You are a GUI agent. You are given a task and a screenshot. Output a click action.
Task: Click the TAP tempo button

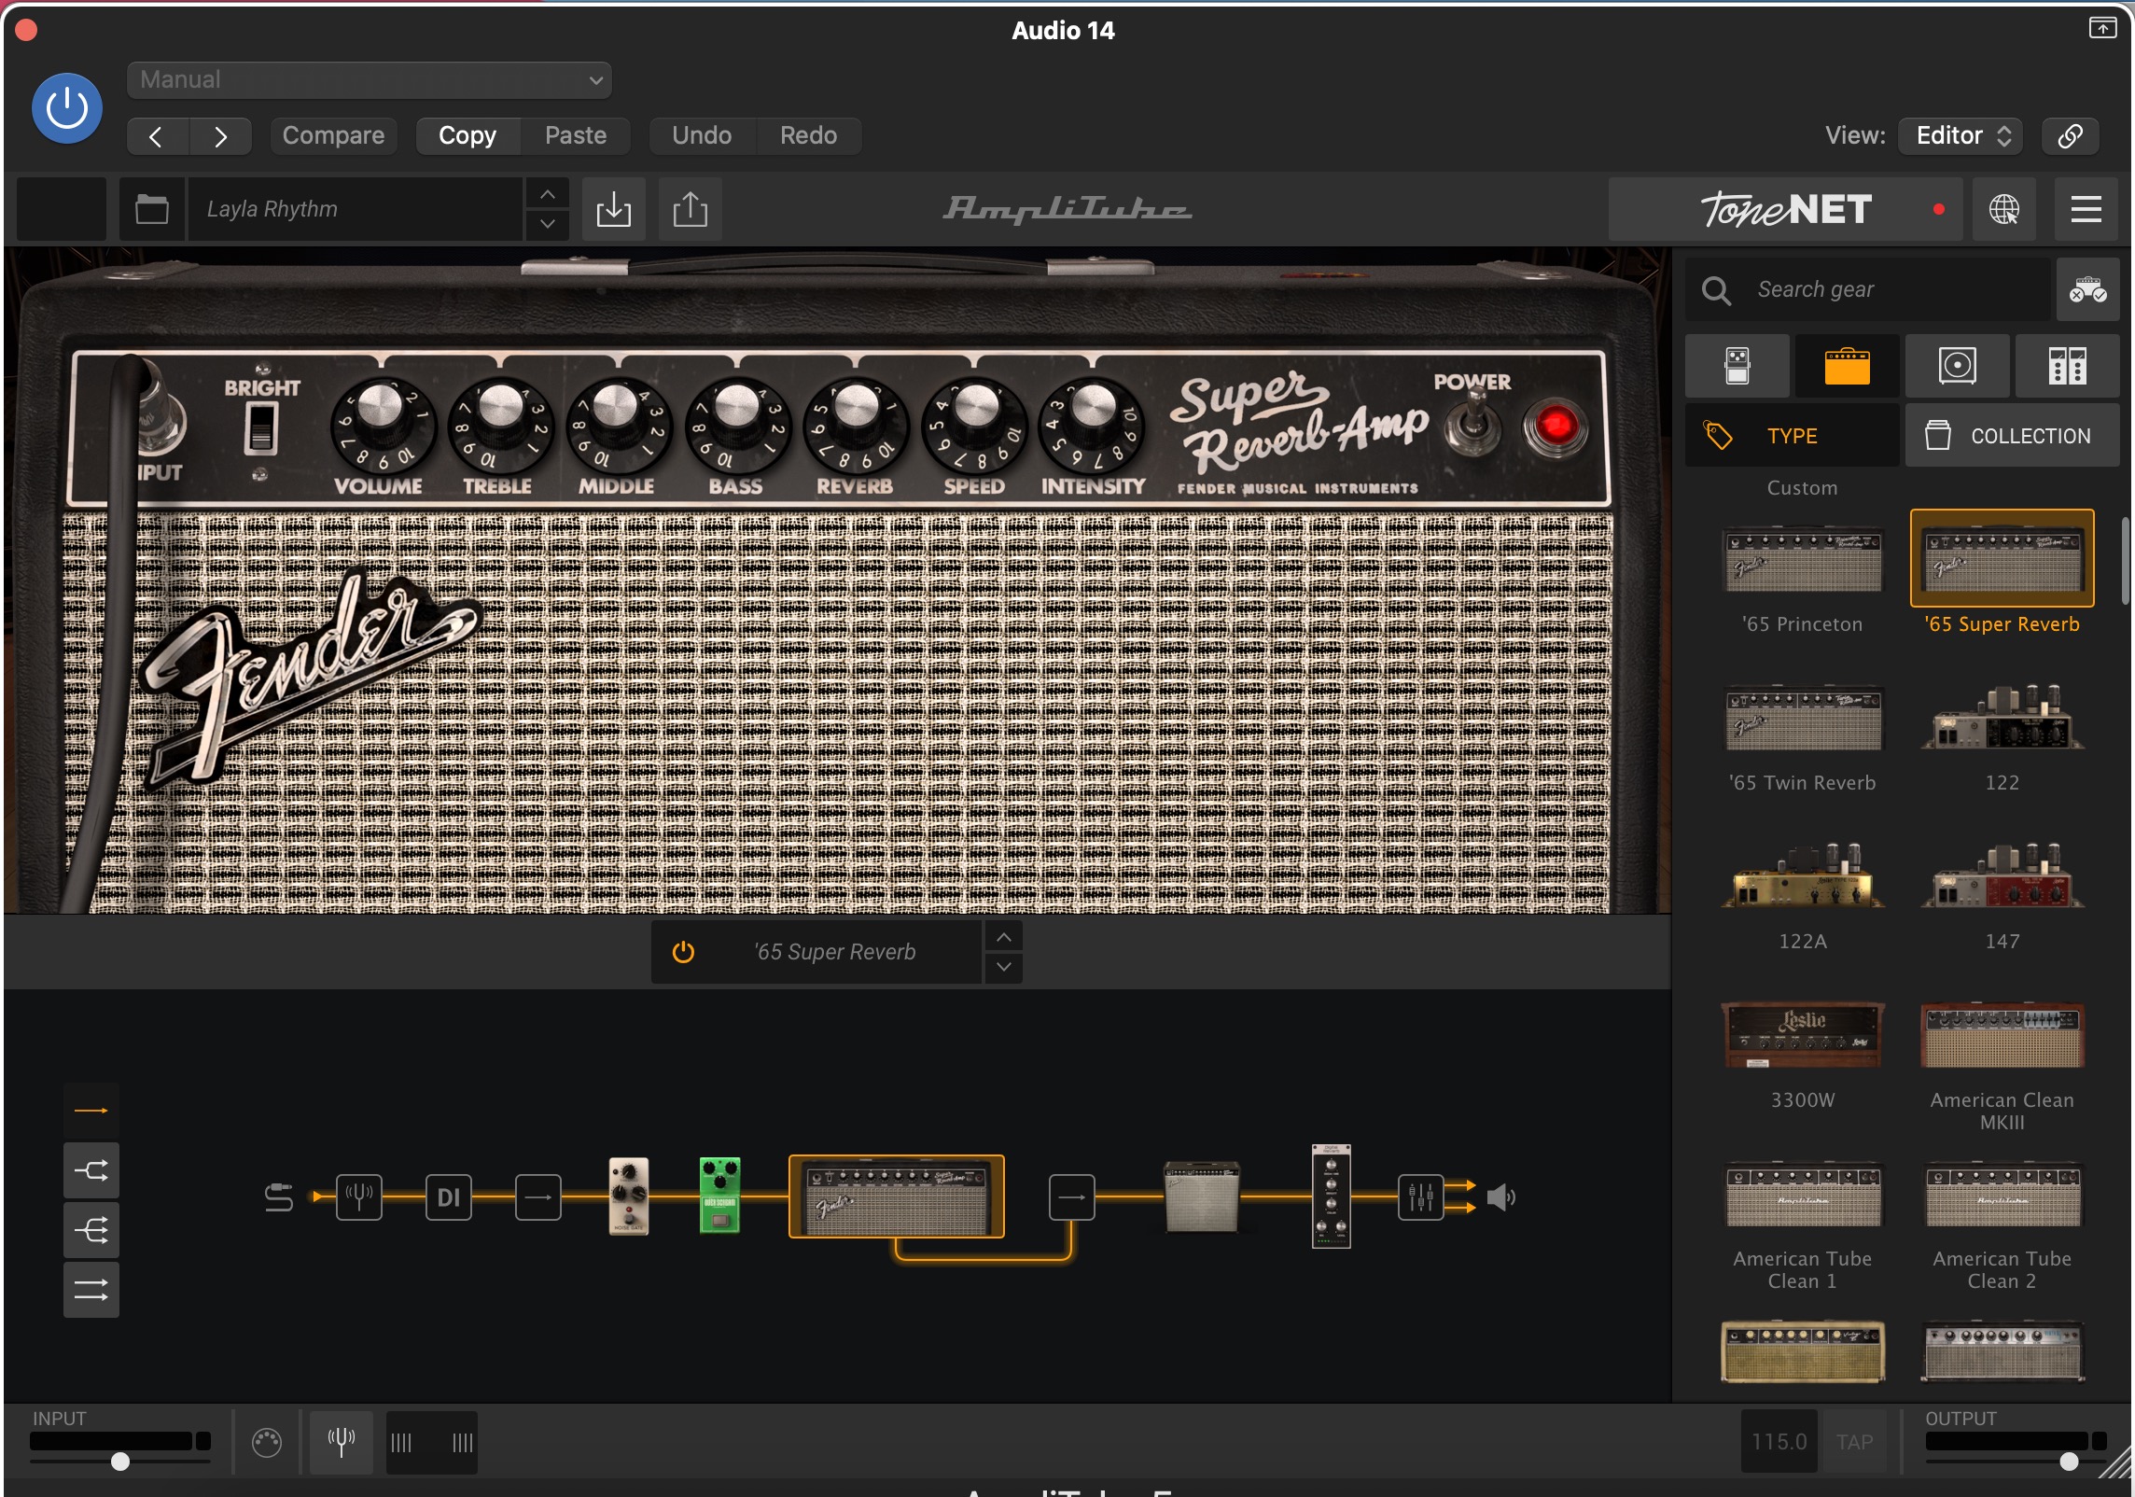pyautogui.click(x=1855, y=1443)
